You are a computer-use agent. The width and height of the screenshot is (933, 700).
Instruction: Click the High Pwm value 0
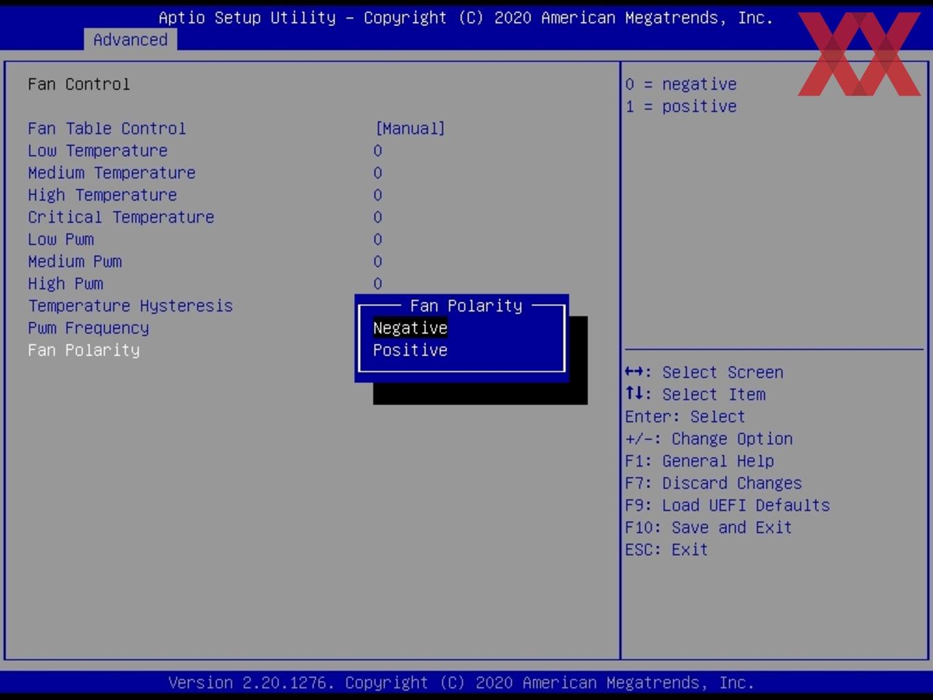coord(378,283)
